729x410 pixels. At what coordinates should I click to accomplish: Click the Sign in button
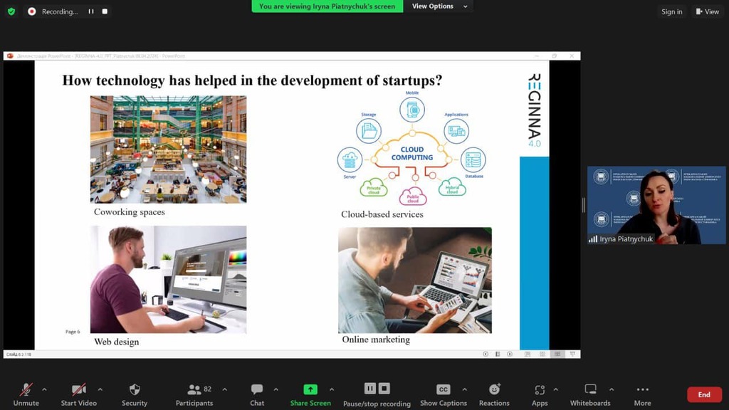671,11
